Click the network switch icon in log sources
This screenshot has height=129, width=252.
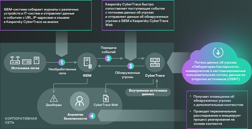27,61
